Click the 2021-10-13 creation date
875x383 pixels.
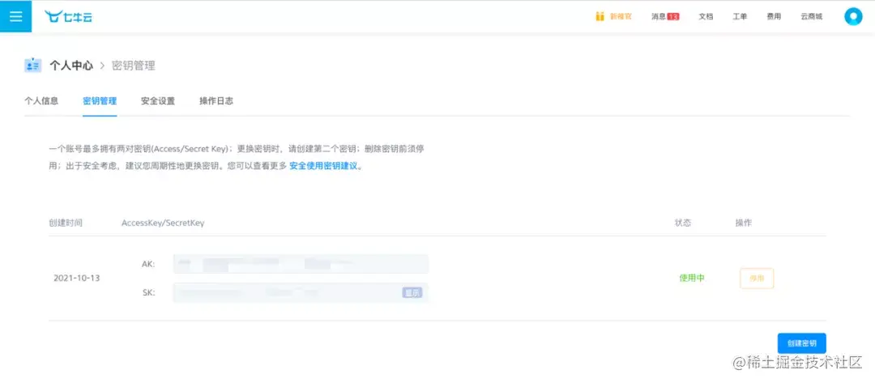click(76, 278)
